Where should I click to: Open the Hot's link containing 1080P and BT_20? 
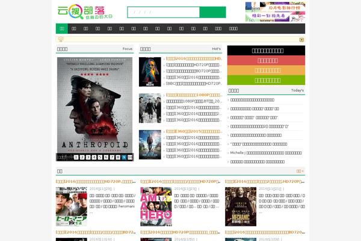click(194, 101)
